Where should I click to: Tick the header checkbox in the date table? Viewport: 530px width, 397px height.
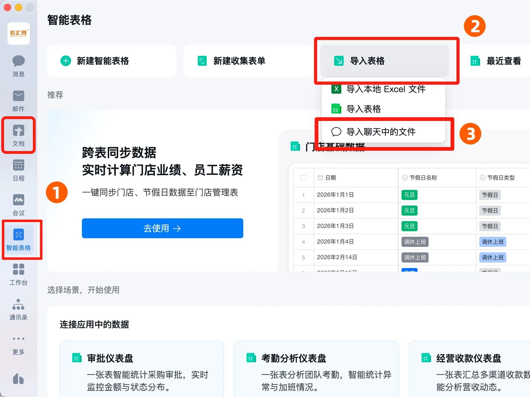(303, 178)
